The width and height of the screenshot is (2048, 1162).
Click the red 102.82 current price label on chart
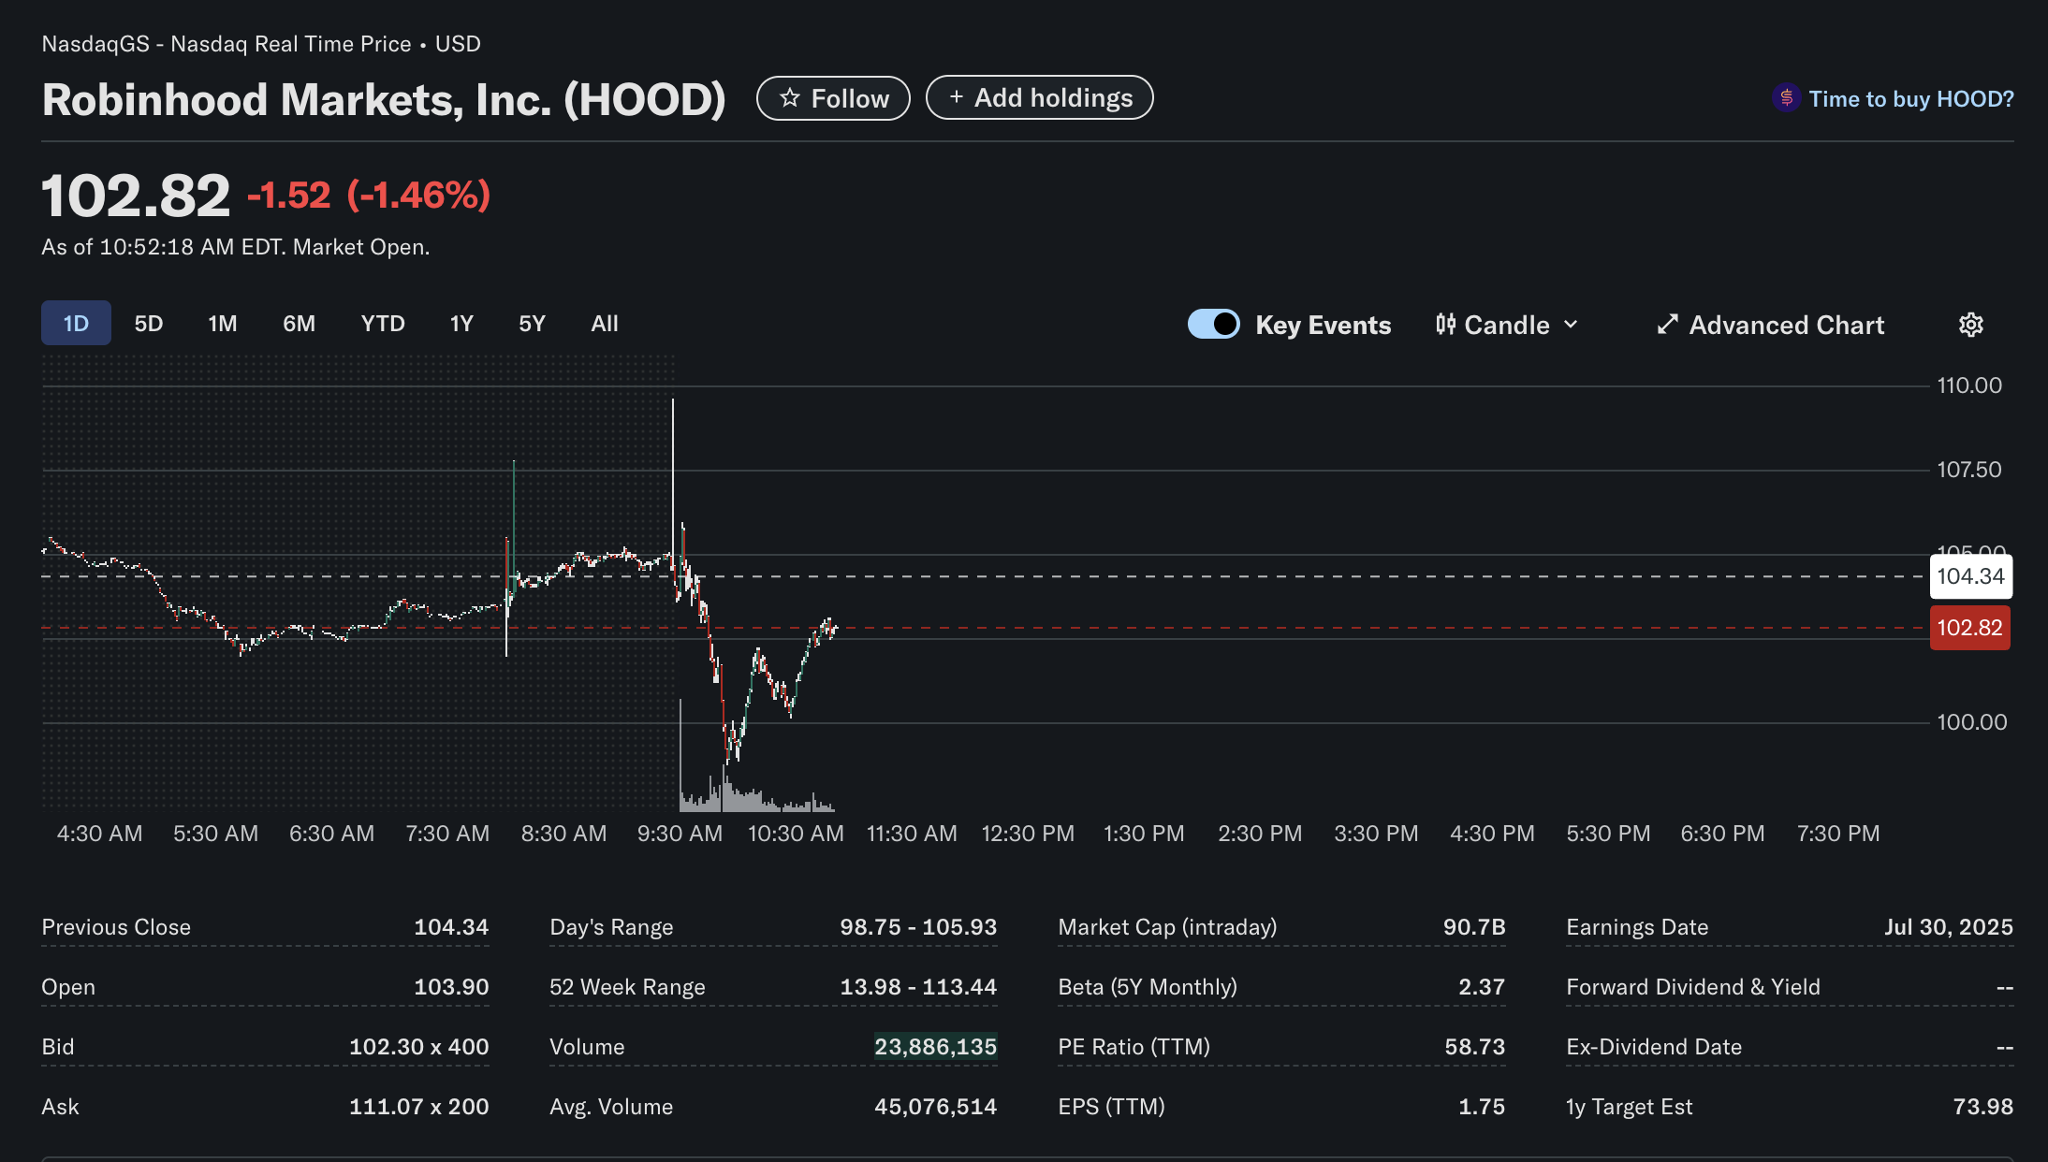click(x=1970, y=628)
